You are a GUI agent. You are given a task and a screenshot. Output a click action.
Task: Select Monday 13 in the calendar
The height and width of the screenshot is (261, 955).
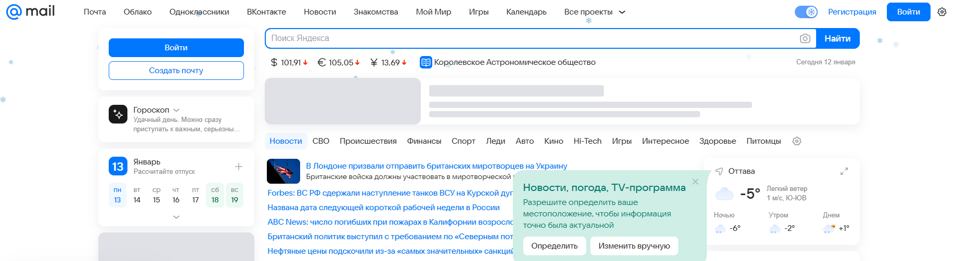118,195
